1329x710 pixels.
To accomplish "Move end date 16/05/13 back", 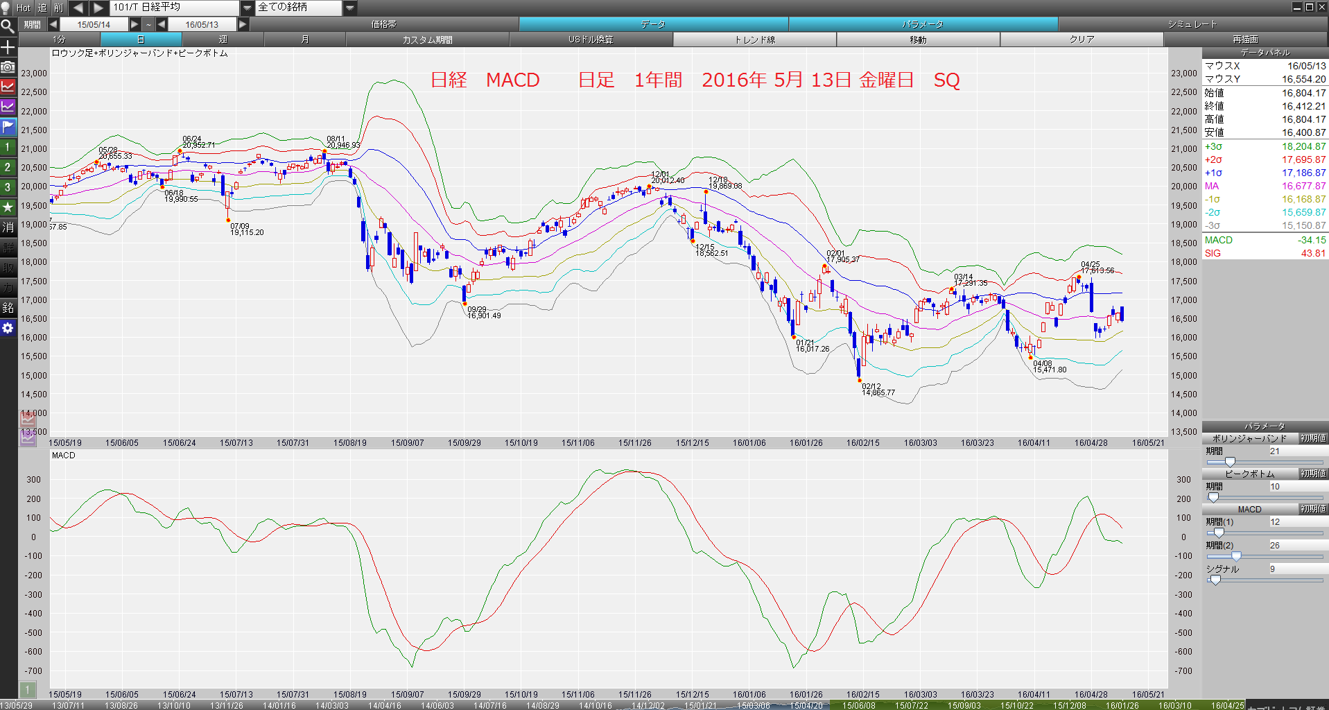I will [x=162, y=24].
